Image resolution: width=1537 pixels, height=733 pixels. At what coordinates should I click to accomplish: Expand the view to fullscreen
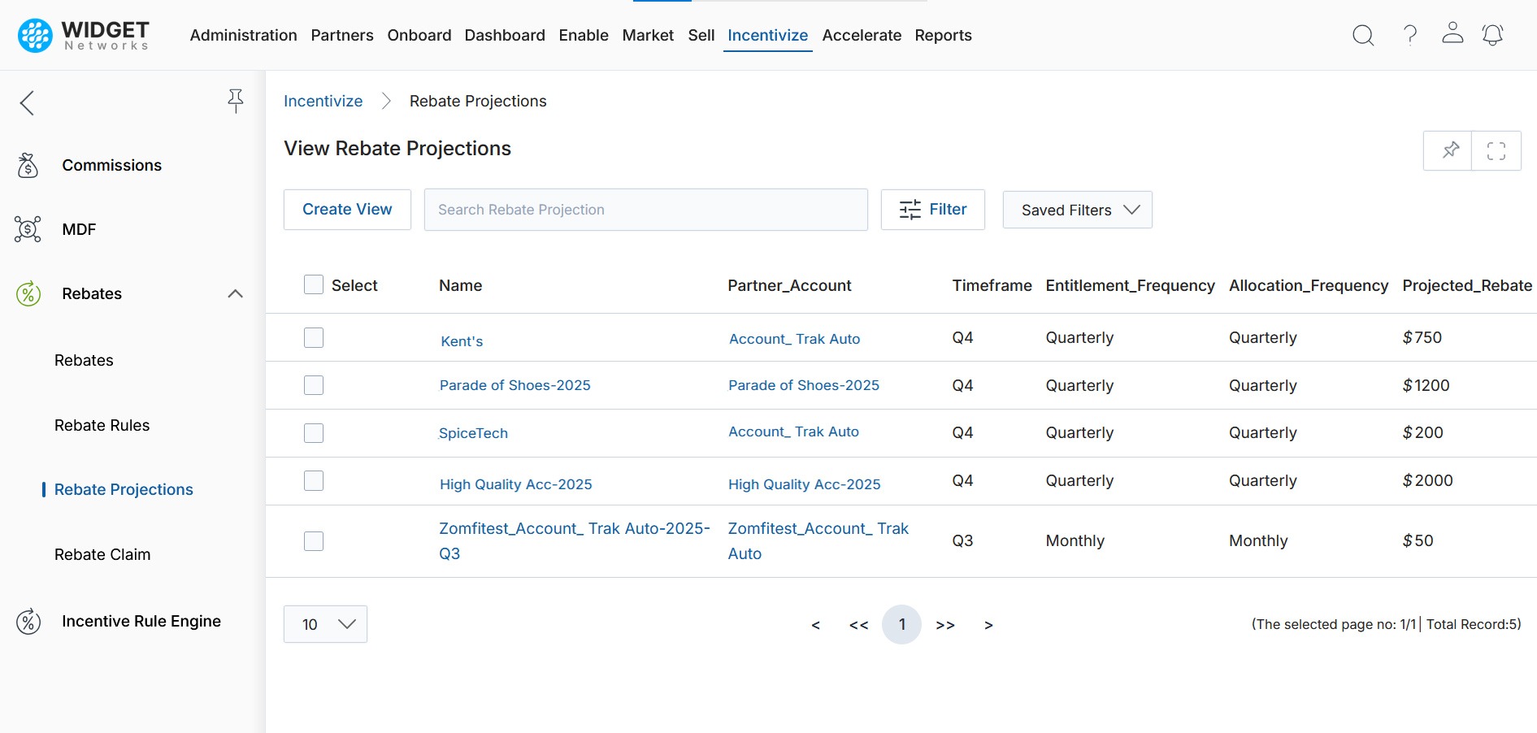[1496, 150]
